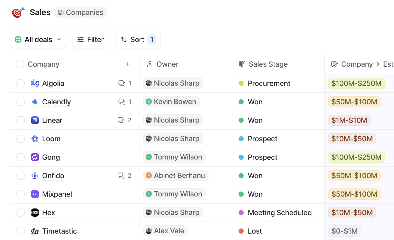Click Kevin Bowen's avatar in Calendly row
Image resolution: width=394 pixels, height=240 pixels.
click(x=149, y=102)
